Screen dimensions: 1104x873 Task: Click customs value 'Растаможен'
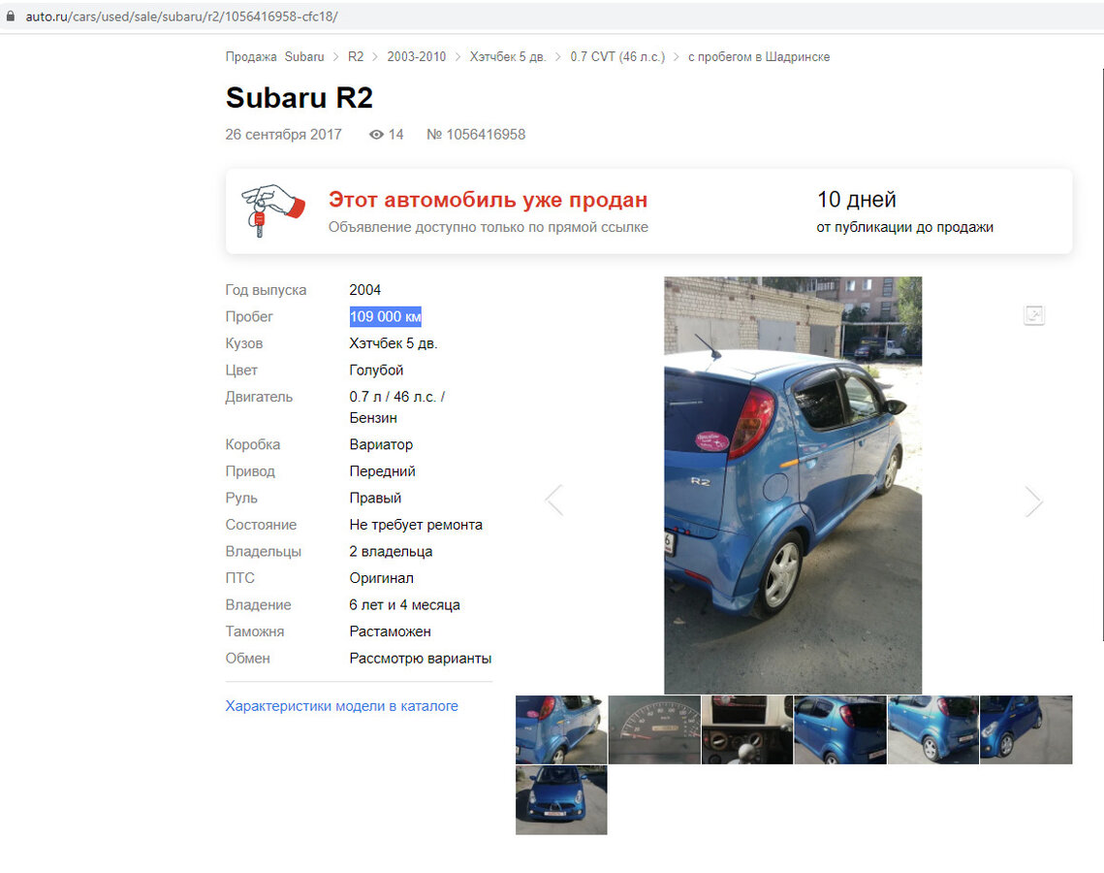tap(390, 632)
